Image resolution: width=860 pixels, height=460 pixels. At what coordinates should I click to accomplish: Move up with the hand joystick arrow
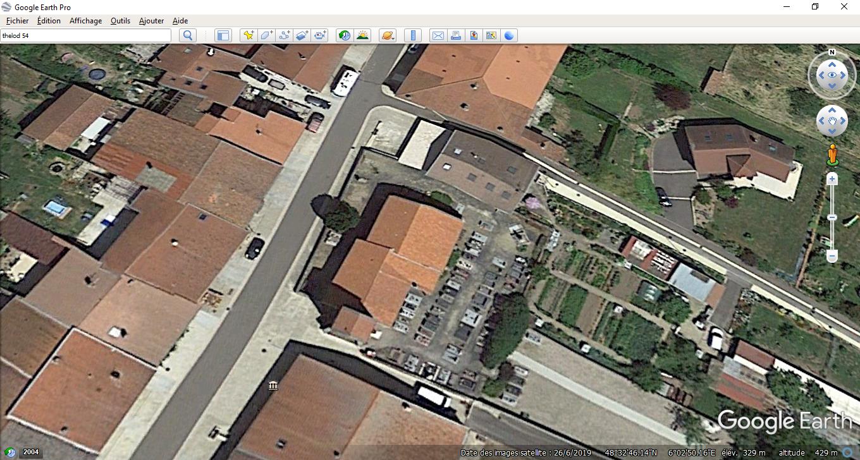pyautogui.click(x=832, y=110)
